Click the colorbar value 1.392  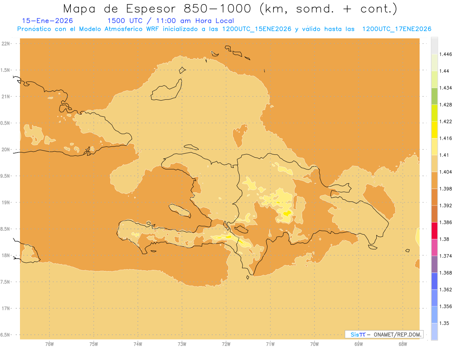(446, 206)
